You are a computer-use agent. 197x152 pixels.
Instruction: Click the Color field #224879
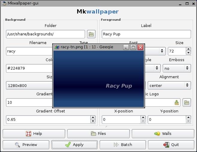[29, 68]
